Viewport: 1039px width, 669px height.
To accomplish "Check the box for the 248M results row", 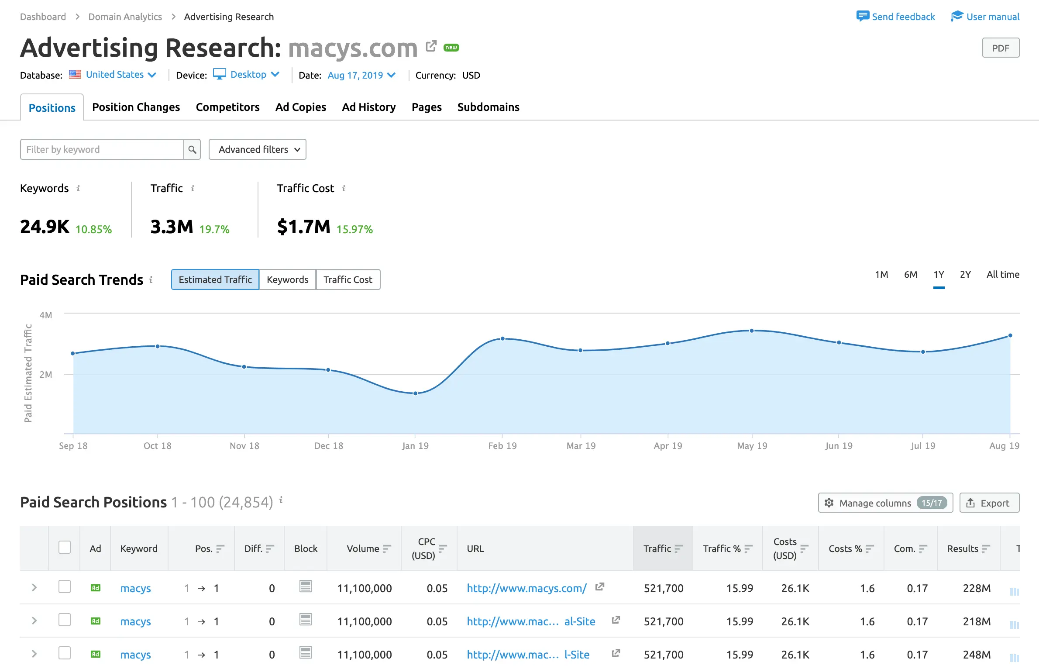I will coord(65,653).
